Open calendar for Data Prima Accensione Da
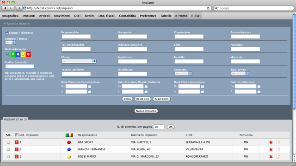This screenshot has width=296, height=166. (x=203, y=86)
